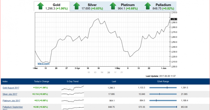The width and height of the screenshot is (210, 110).
Task: Select the 1D chart range
Action: (89, 72)
